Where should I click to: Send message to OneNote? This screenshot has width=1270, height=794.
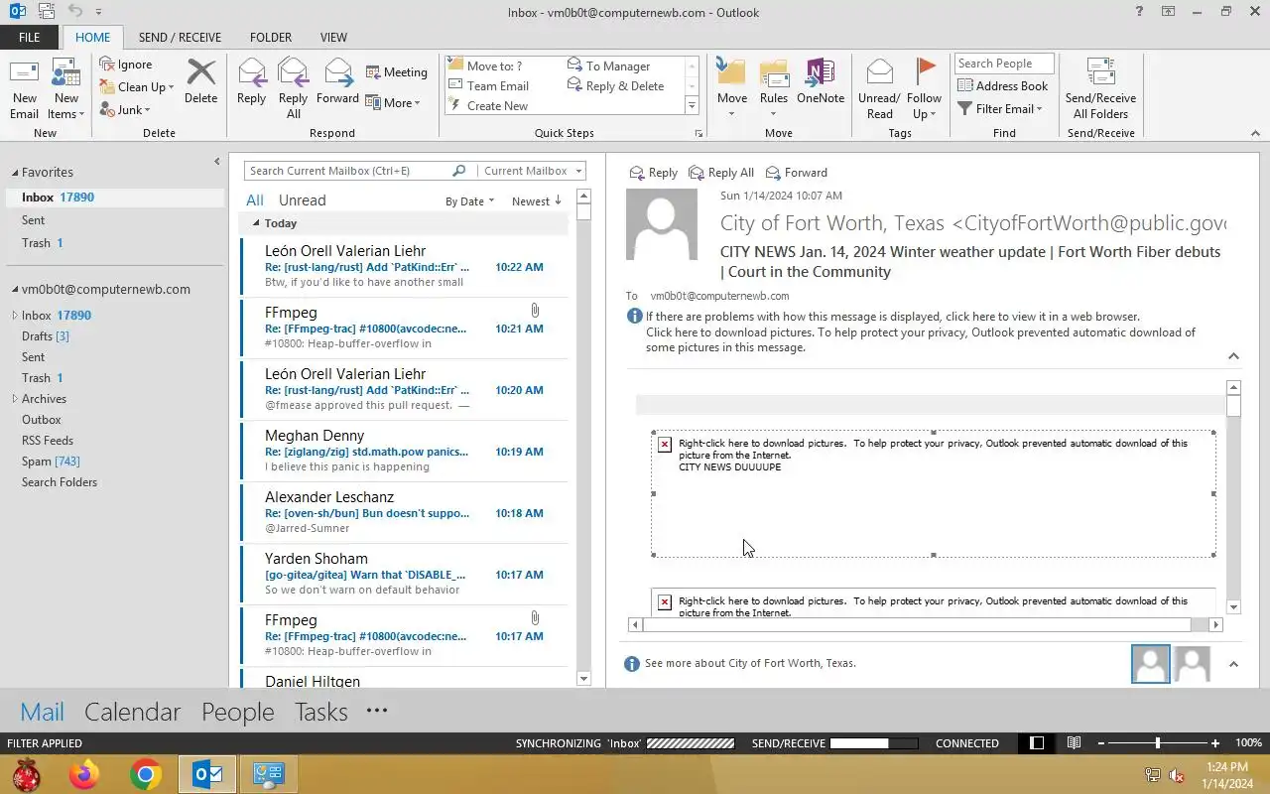(821, 81)
